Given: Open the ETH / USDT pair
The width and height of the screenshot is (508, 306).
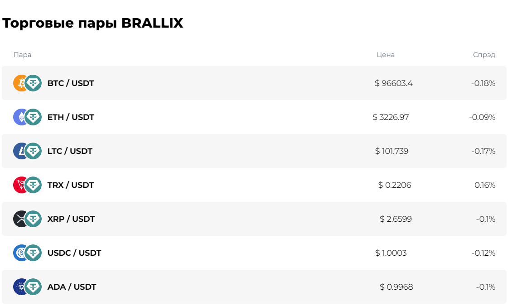Looking at the screenshot, I should (71, 117).
